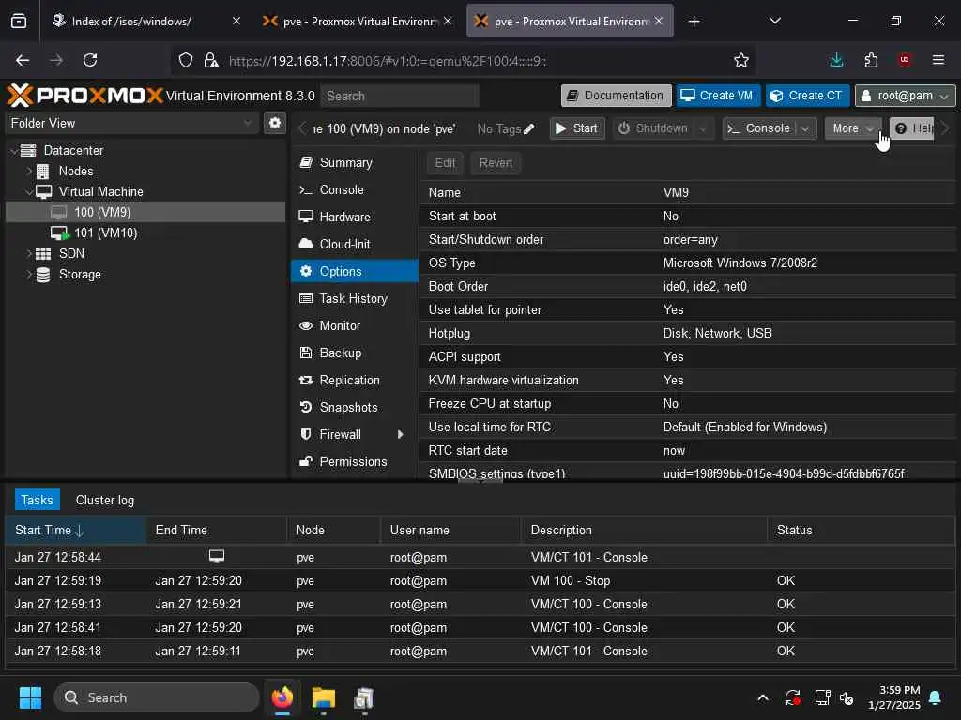Open File Explorer from the taskbar

[323, 697]
